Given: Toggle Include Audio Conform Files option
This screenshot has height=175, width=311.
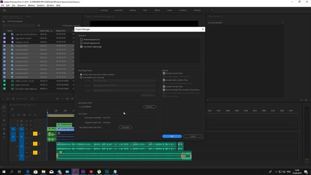Looking at the screenshot, I should [164, 80].
